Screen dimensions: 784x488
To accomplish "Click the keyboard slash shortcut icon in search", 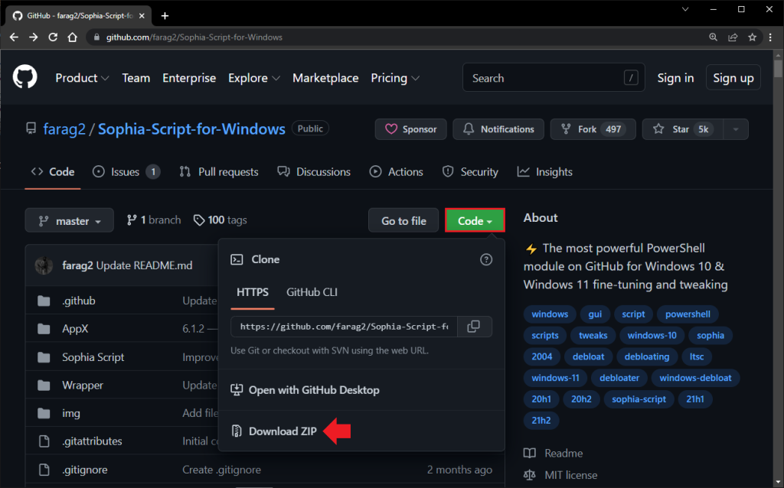I will [x=631, y=78].
